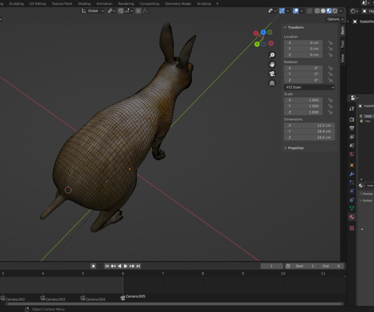Click the red X axis gizmo
374x312 pixels.
click(x=256, y=33)
